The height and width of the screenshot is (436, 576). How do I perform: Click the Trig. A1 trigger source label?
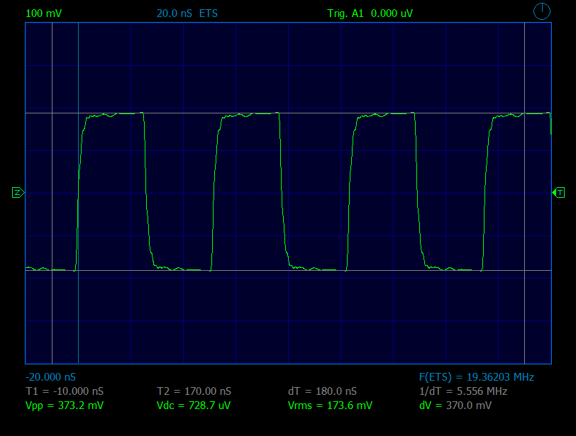[345, 13]
